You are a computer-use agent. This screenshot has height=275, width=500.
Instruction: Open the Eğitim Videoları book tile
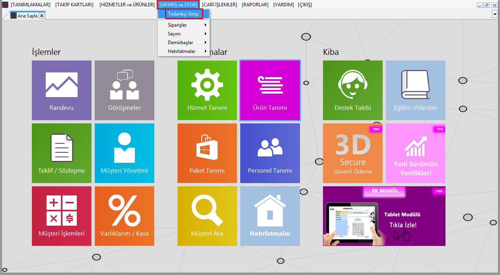pyautogui.click(x=416, y=90)
